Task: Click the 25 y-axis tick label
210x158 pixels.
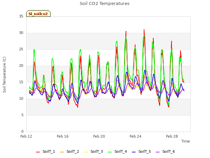Action: [x=21, y=49]
